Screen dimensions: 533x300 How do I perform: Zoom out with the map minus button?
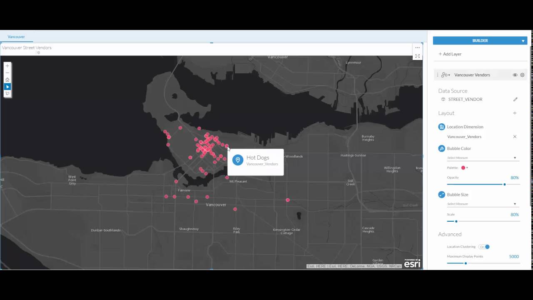[7, 73]
